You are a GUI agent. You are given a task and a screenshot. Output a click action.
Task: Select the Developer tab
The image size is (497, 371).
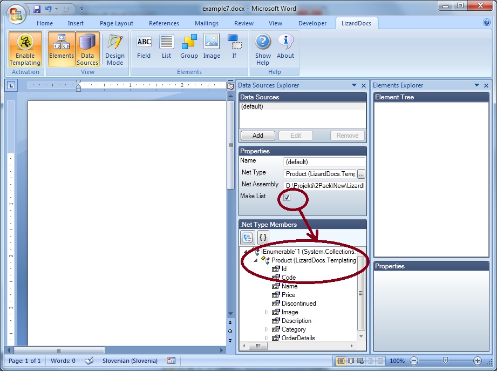point(312,23)
